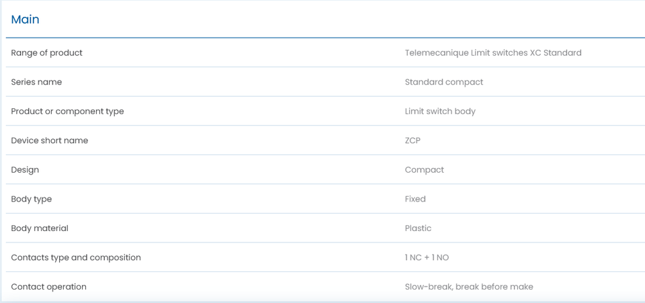645x303 pixels.
Task: Select the Series name row label
Action: (x=36, y=82)
